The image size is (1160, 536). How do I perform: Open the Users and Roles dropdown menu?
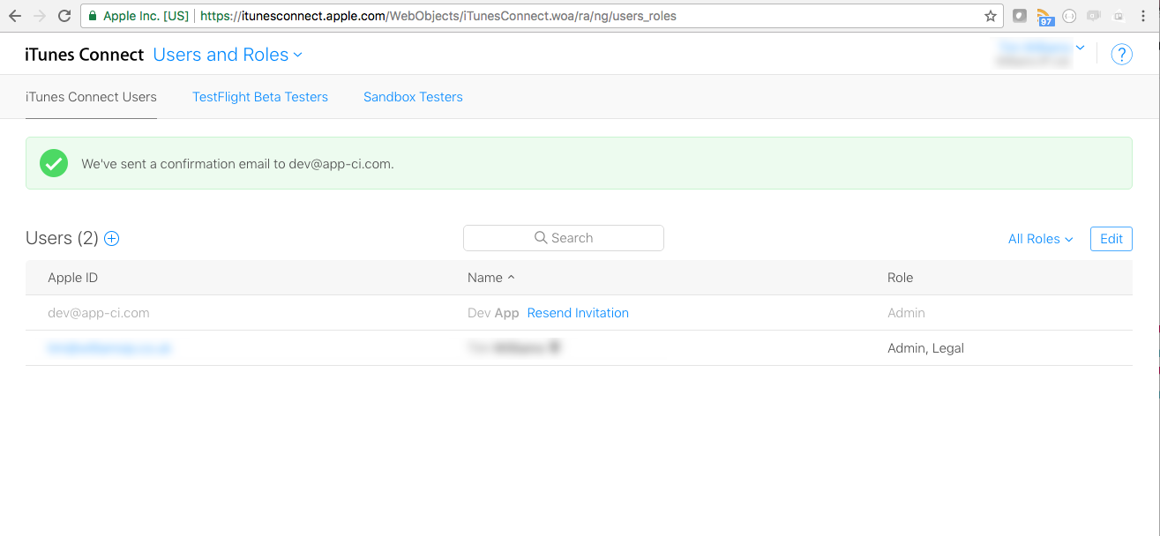(228, 55)
